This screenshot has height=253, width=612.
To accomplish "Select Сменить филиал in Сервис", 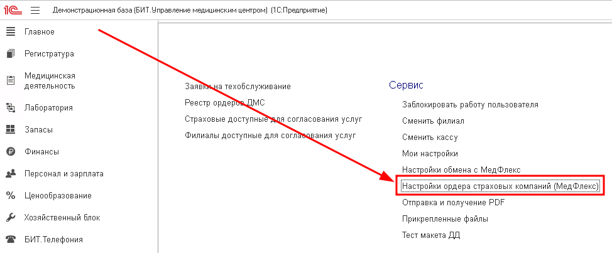I will (433, 121).
